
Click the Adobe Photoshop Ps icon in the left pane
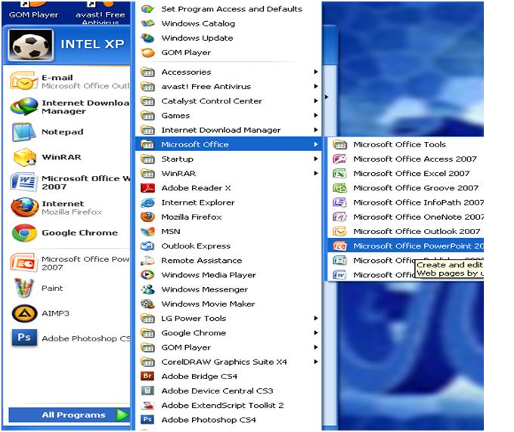click(24, 338)
